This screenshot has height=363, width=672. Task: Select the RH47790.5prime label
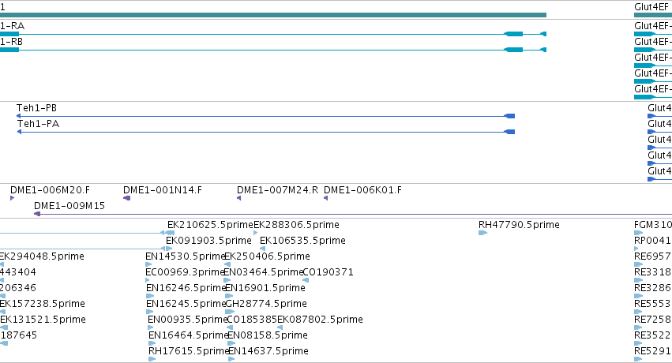click(519, 225)
